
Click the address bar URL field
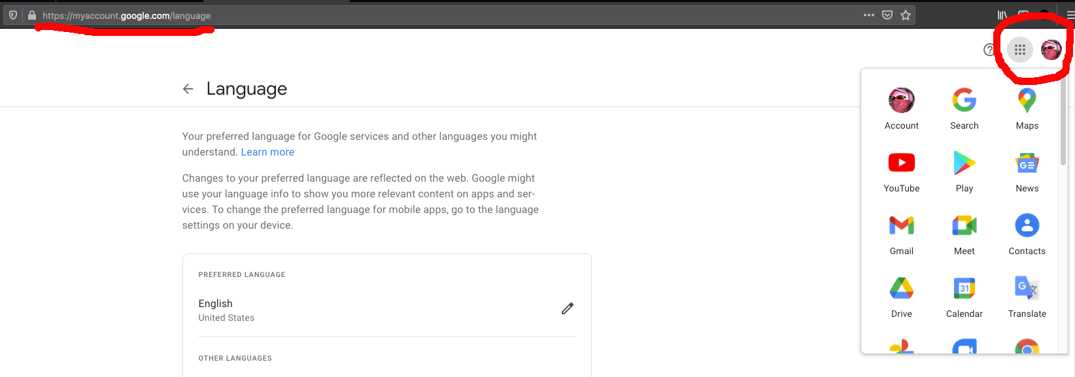[392, 16]
